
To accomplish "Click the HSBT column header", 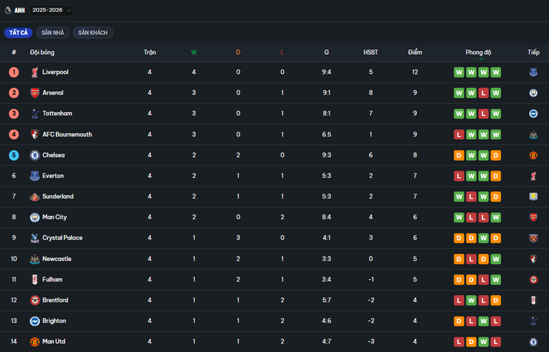I will click(371, 52).
